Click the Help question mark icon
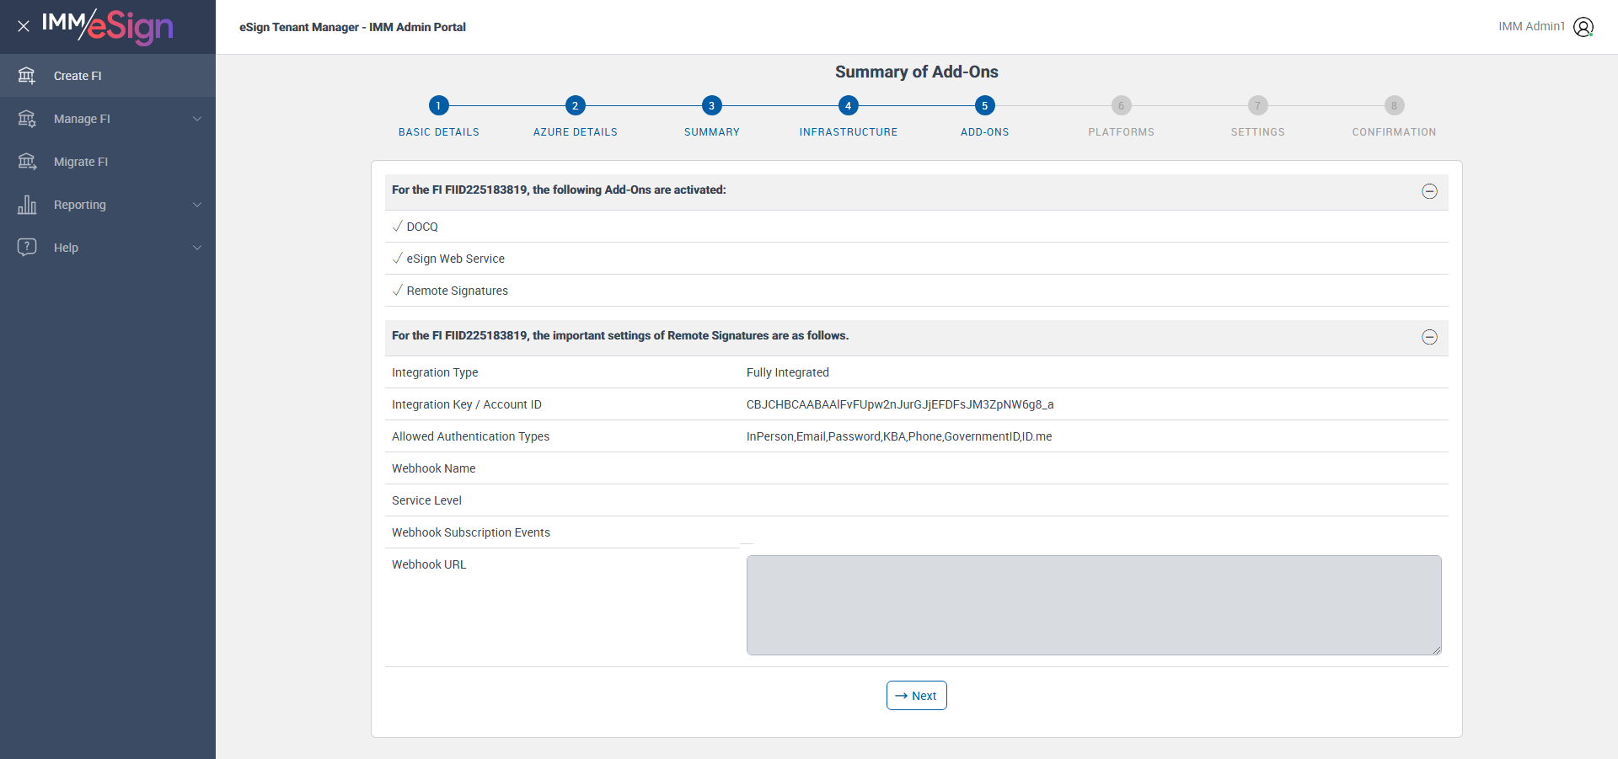The height and width of the screenshot is (759, 1618). point(27,247)
